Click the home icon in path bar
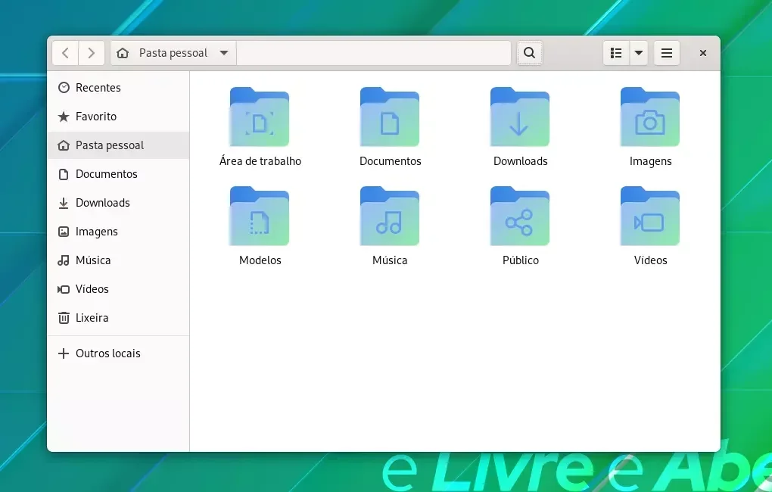Screen dimensions: 772x492 coord(123,53)
